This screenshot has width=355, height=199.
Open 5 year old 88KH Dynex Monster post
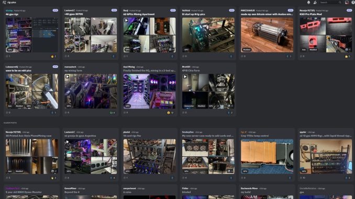tap(24, 192)
